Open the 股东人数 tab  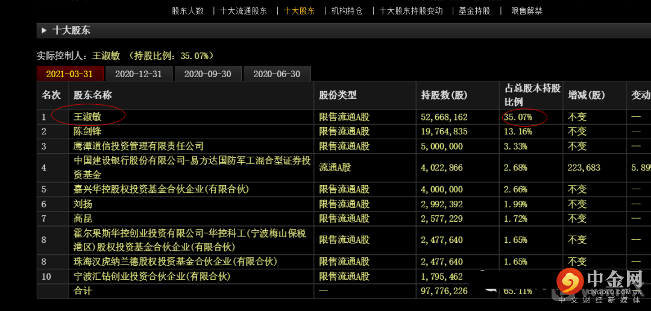187,11
